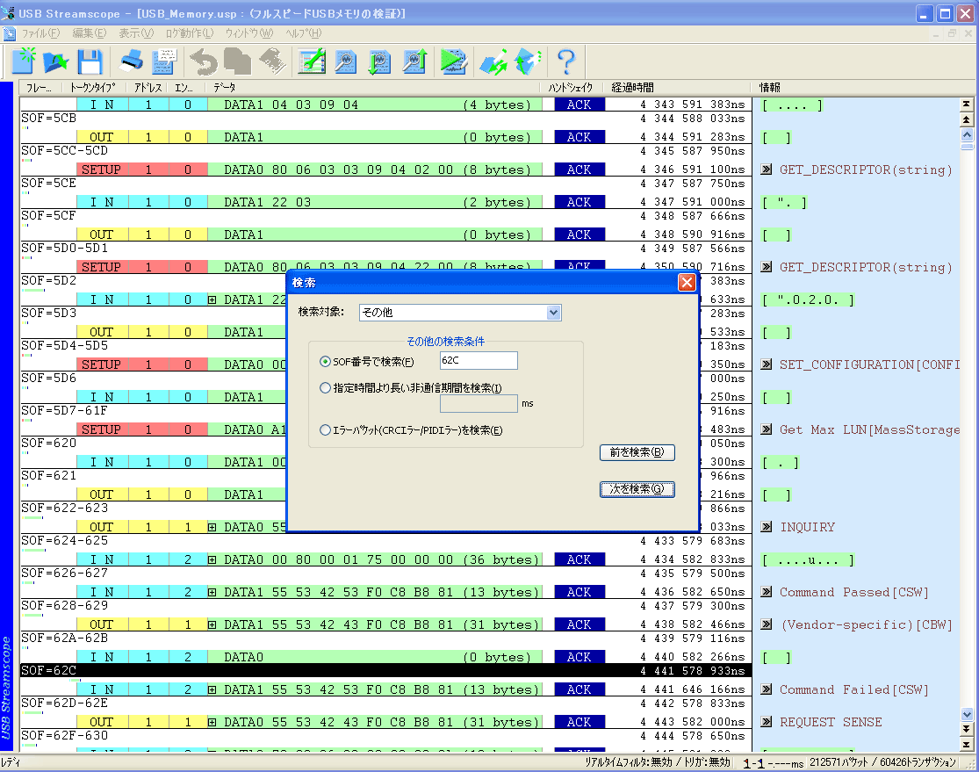Click the toolbar icon with two green diagonal arrows
This screenshot has width=979, height=772.
point(493,61)
